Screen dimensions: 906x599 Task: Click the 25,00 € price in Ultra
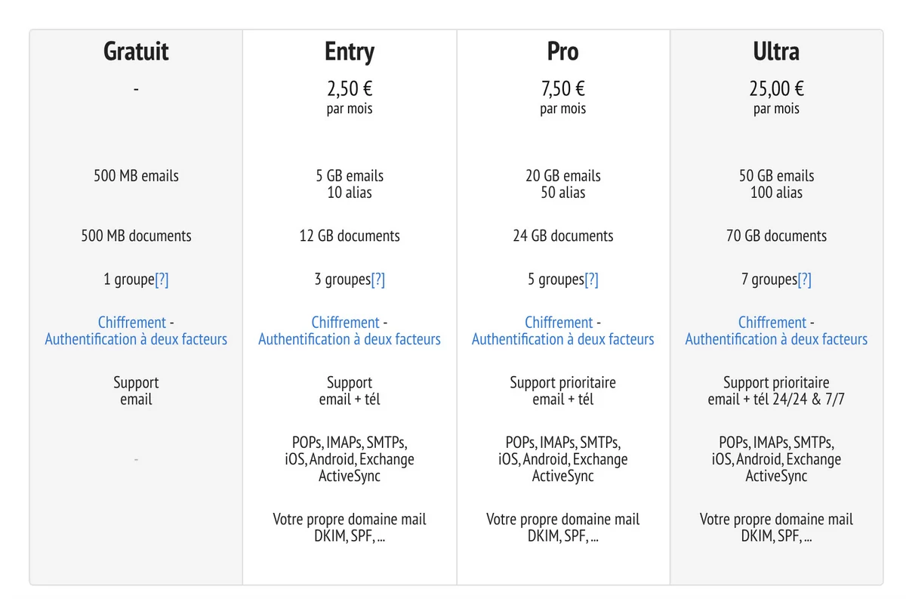click(x=776, y=89)
